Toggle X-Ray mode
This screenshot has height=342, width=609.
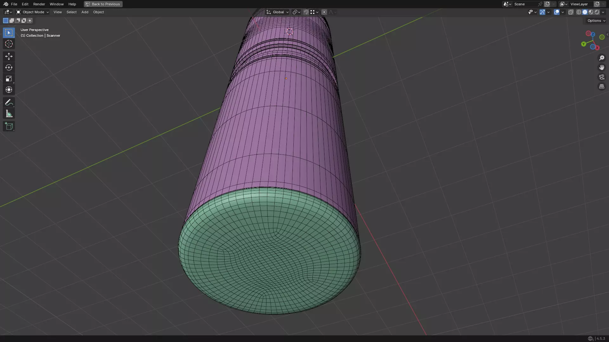click(x=571, y=12)
